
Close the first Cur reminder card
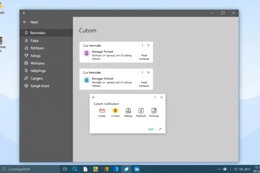point(148,45)
